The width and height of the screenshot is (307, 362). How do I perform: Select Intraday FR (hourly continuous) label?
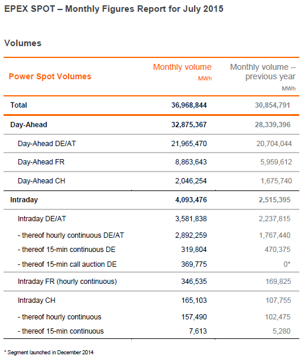click(x=67, y=282)
